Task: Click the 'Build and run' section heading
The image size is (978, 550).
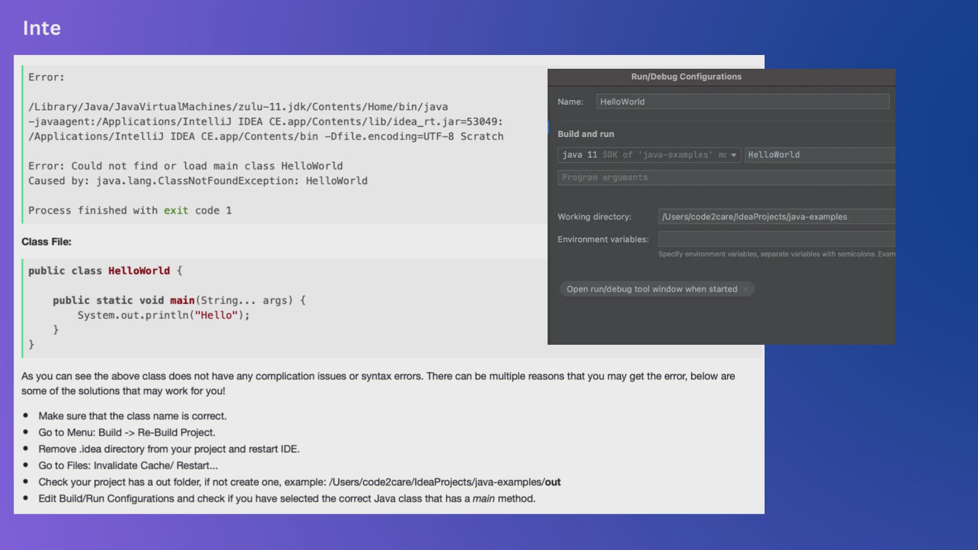Action: point(586,134)
